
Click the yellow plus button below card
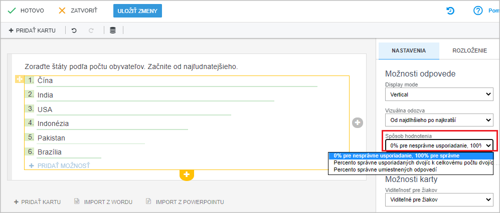[187, 174]
